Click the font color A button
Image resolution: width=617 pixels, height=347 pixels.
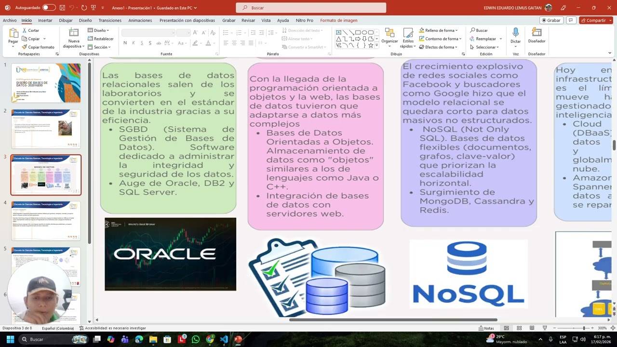coord(208,43)
